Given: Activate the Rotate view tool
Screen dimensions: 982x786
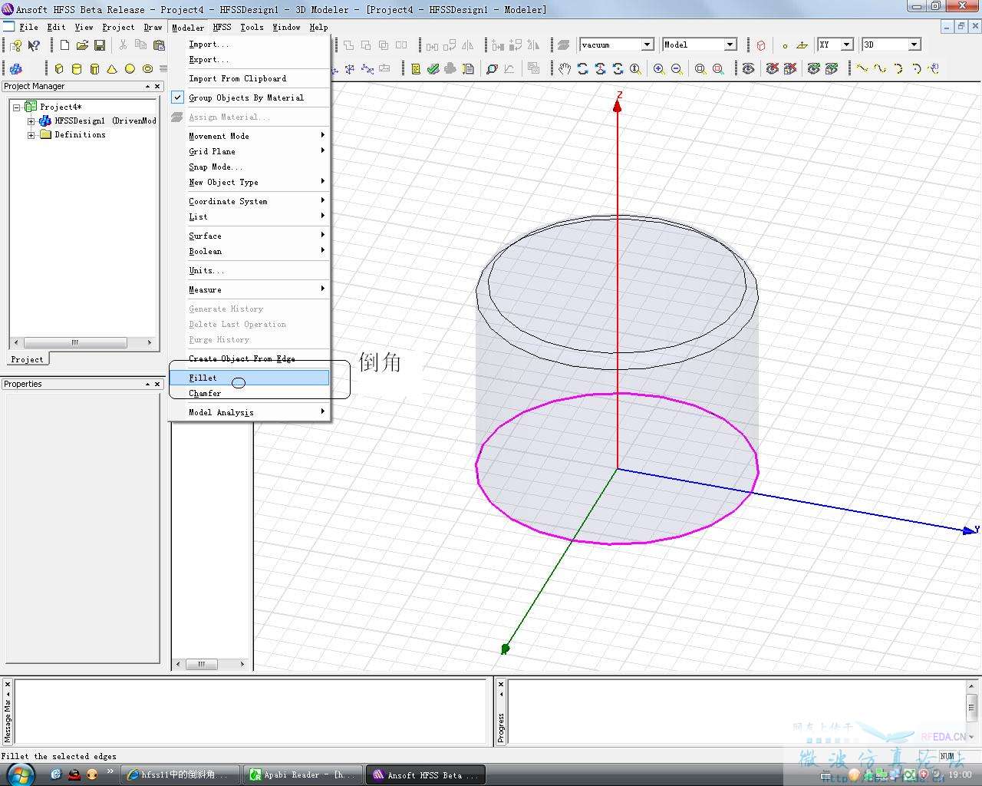Looking at the screenshot, I should [582, 69].
